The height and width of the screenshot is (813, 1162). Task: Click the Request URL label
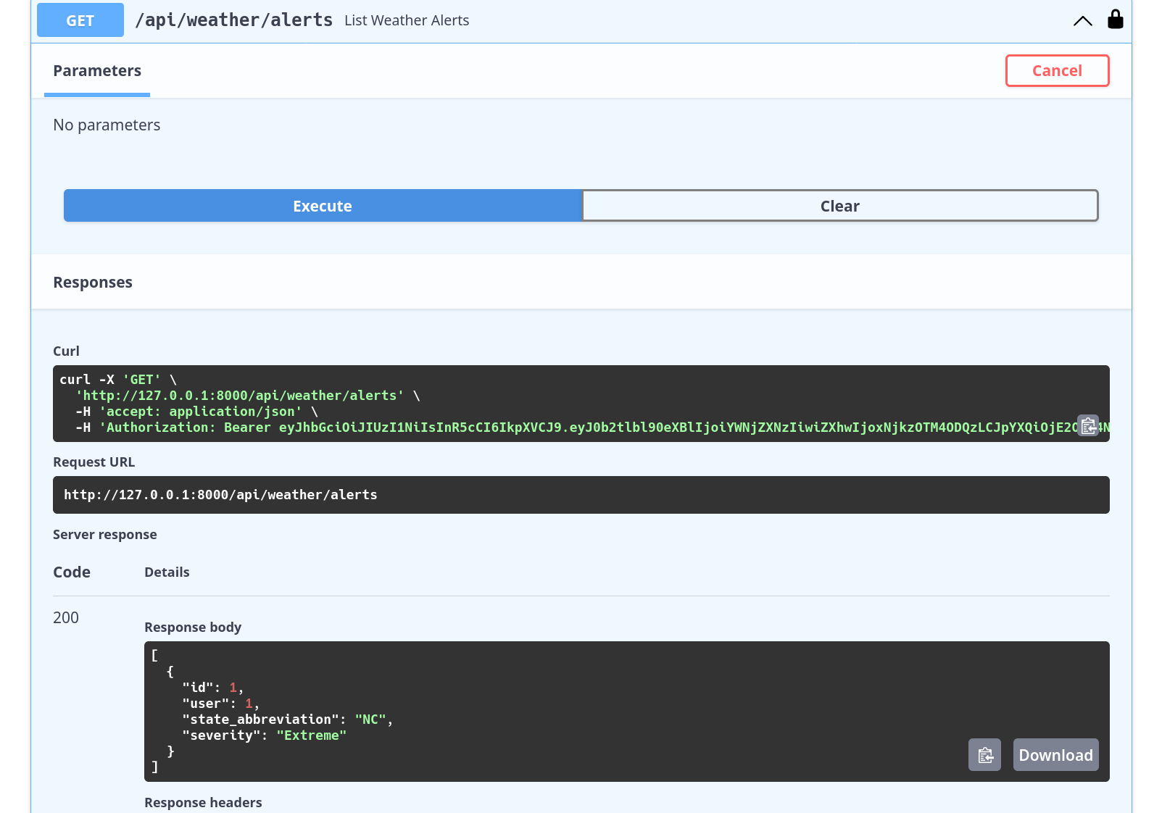[94, 462]
